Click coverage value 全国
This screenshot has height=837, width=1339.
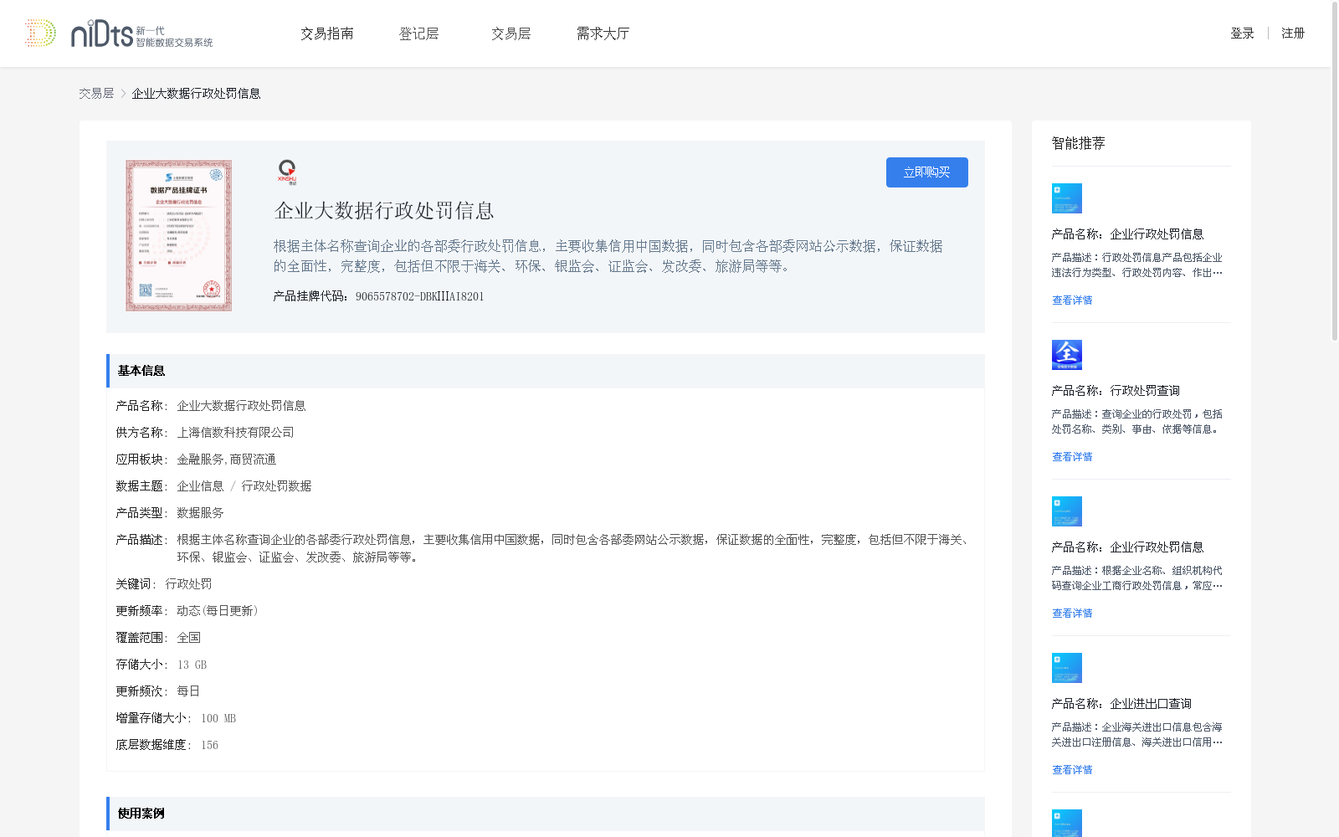point(188,638)
